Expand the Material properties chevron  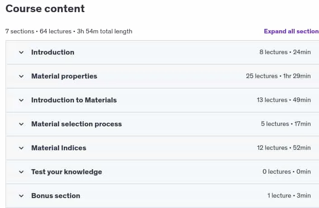coord(21,76)
